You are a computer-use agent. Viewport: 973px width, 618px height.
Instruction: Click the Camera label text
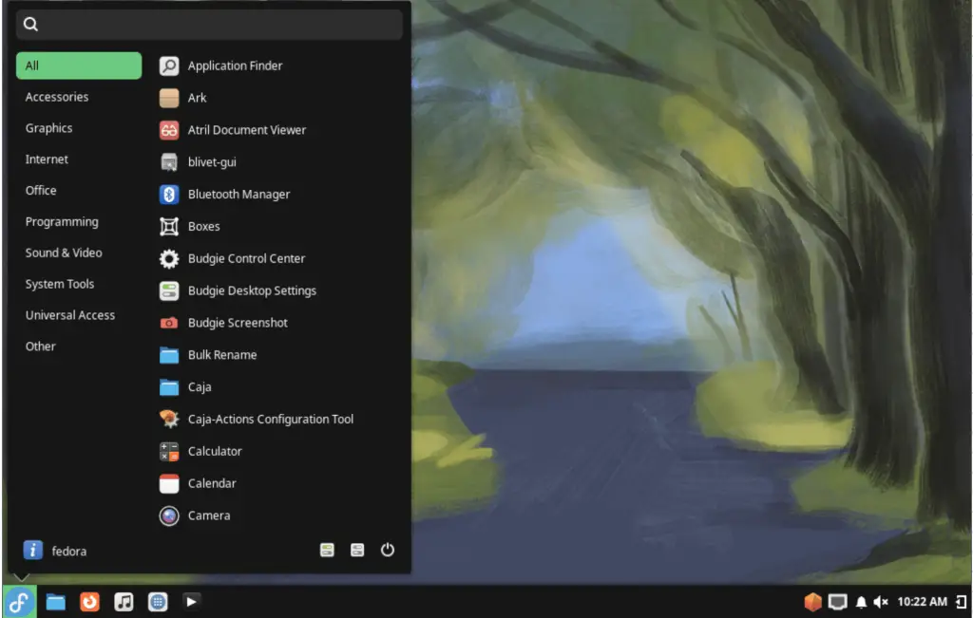[208, 515]
